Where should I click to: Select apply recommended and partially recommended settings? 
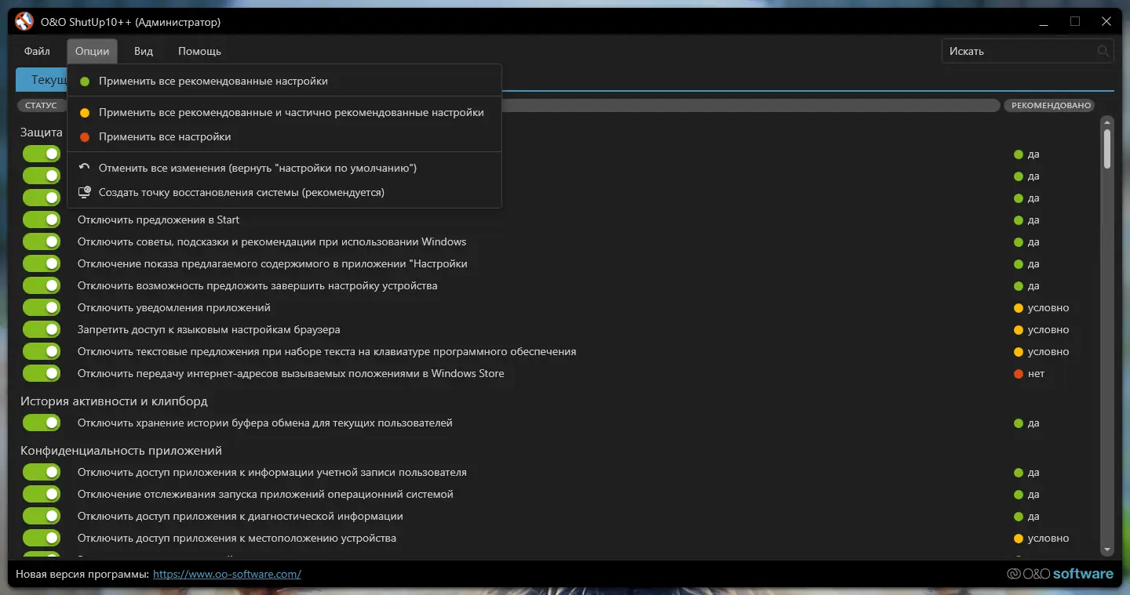coord(284,112)
